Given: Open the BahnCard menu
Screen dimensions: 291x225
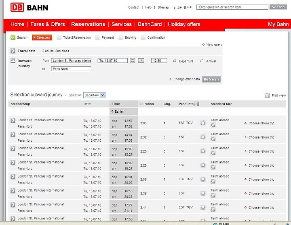Looking at the screenshot, I should [150, 24].
